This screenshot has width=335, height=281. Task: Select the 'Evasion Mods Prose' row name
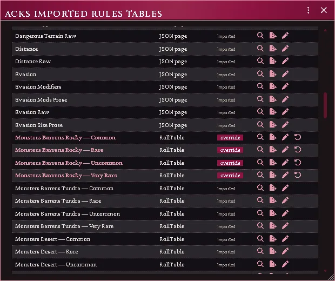[41, 99]
